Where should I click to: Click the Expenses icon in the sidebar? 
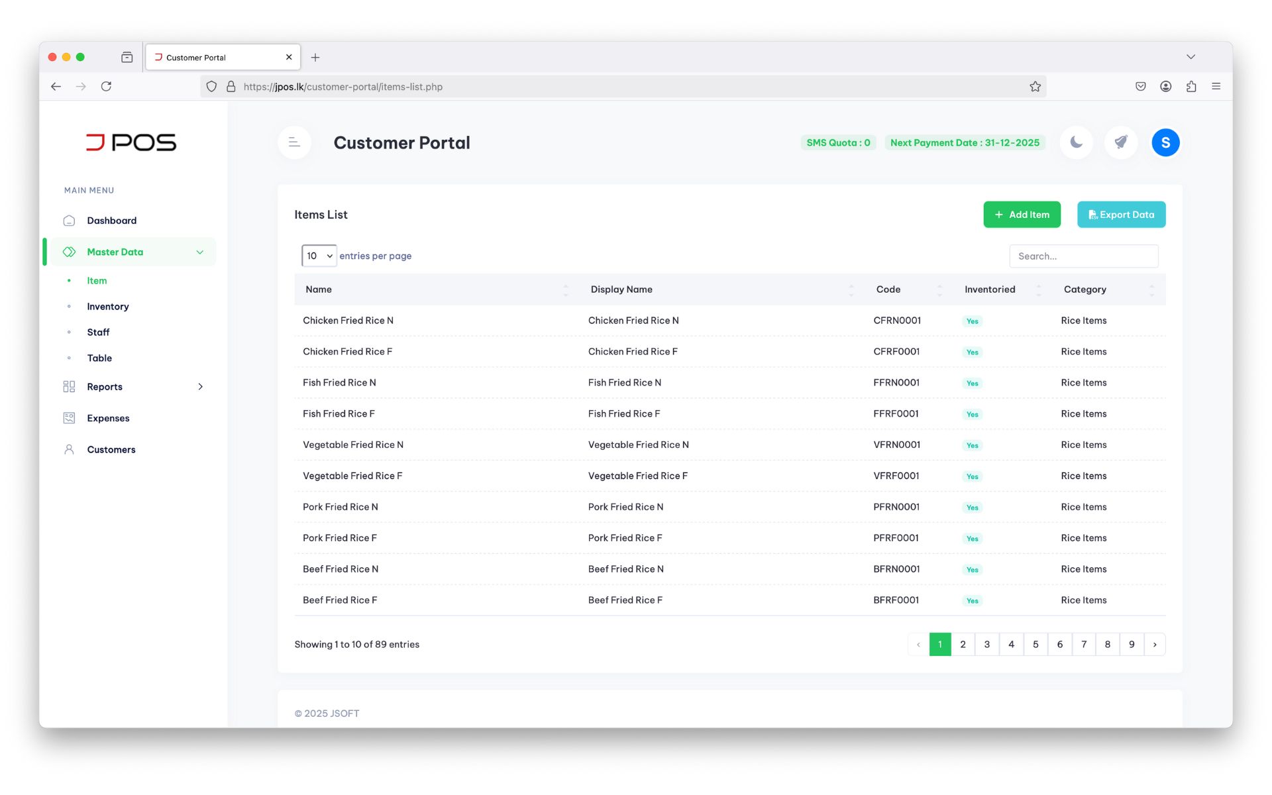pos(69,418)
